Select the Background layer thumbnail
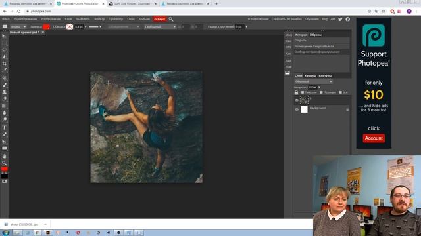 coord(304,109)
